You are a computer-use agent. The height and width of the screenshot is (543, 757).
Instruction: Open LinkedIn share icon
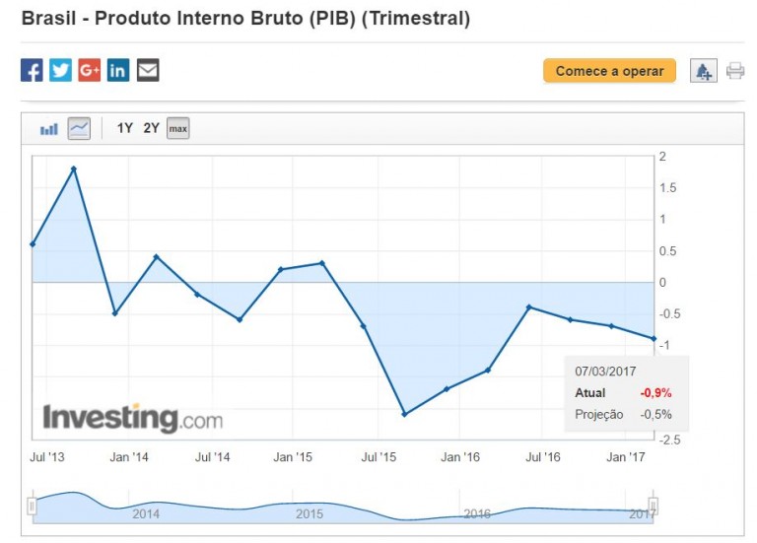coord(118,70)
